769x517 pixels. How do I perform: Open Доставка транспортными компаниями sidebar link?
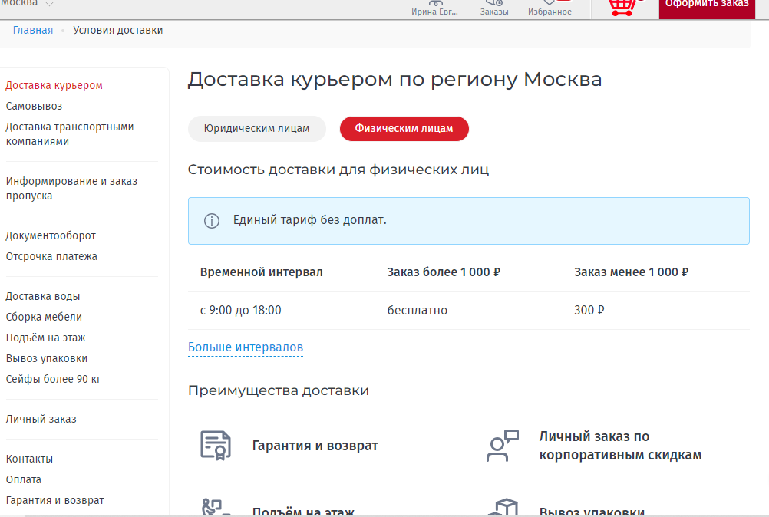coord(70,133)
